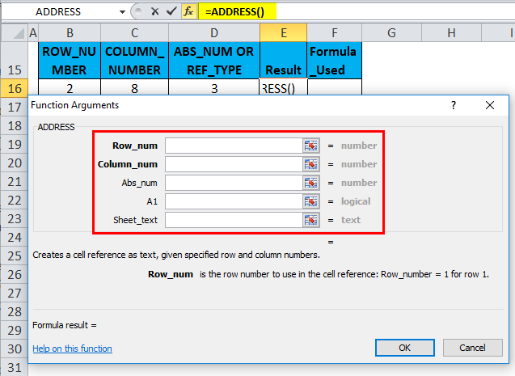Click the Abs_num input field

pyautogui.click(x=234, y=183)
